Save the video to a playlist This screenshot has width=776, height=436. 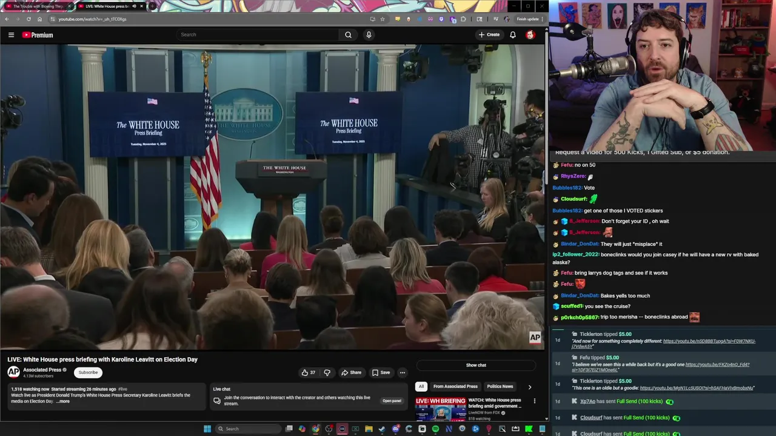tap(381, 372)
